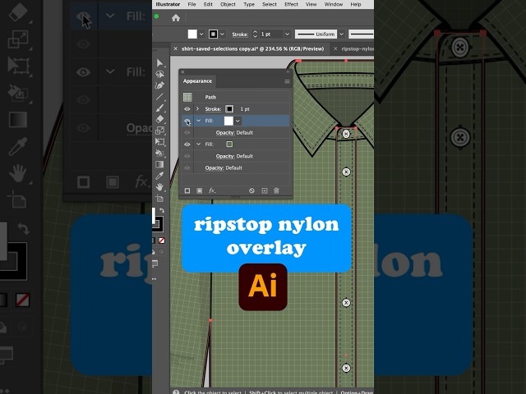Step the control bar stroke weight arrows
Screen dimensions: 526x394
(255, 34)
